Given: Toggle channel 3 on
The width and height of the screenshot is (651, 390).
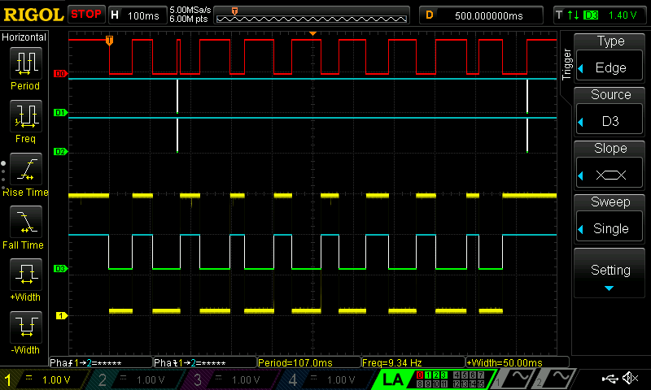Looking at the screenshot, I should pyautogui.click(x=229, y=380).
